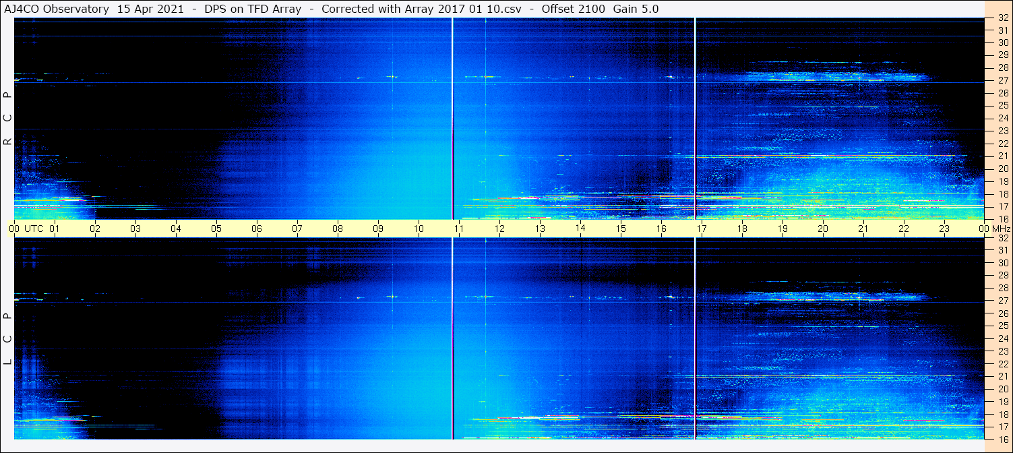
Task: Click the 03 hour label on time axis
Action: [x=135, y=229]
